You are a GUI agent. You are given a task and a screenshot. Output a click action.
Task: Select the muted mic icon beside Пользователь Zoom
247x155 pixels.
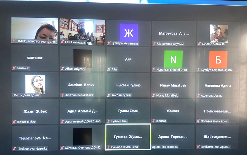(198, 121)
